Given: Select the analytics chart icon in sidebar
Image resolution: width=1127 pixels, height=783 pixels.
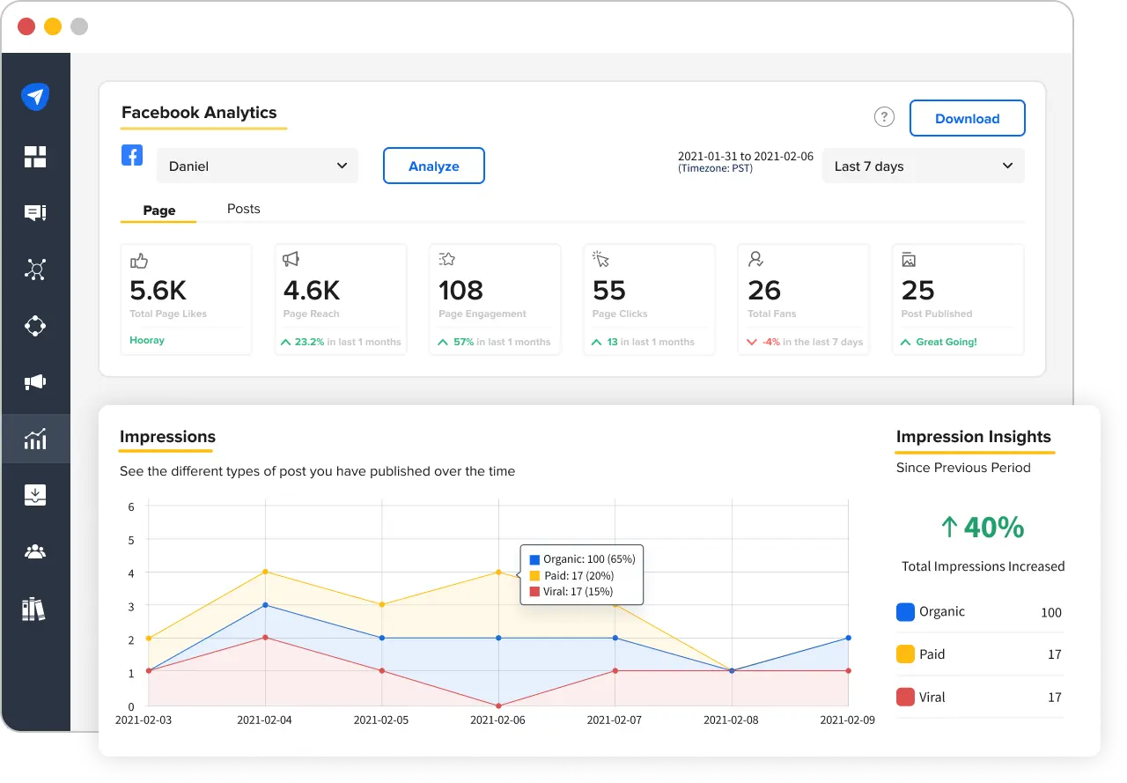Looking at the screenshot, I should click(x=35, y=439).
